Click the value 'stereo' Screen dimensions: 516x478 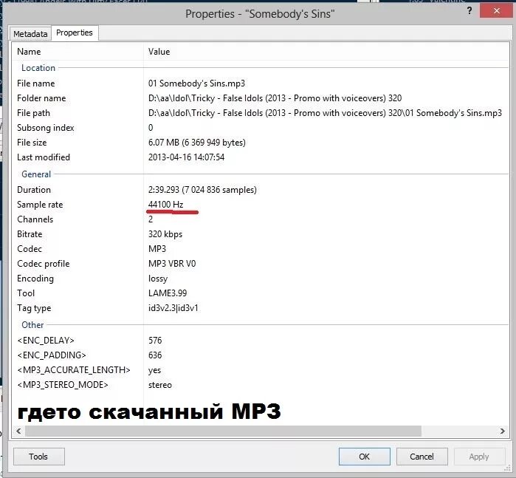[160, 385]
